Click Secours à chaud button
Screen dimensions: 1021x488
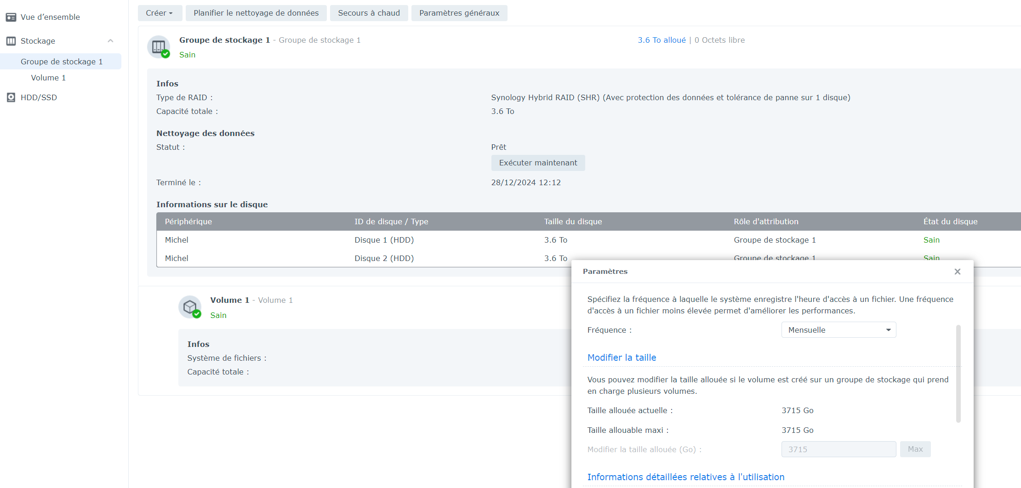[369, 13]
